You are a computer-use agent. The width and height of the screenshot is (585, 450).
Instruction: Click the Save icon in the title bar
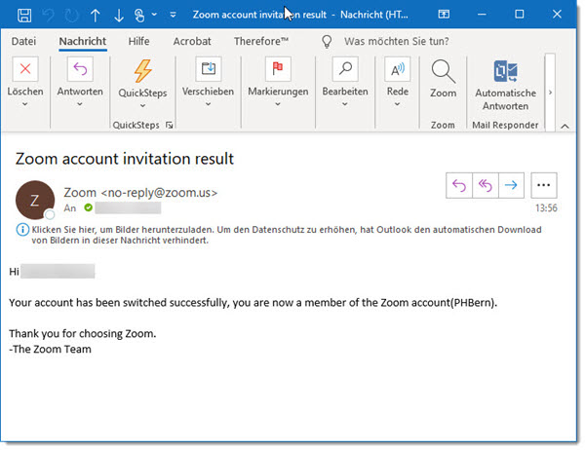click(x=24, y=16)
